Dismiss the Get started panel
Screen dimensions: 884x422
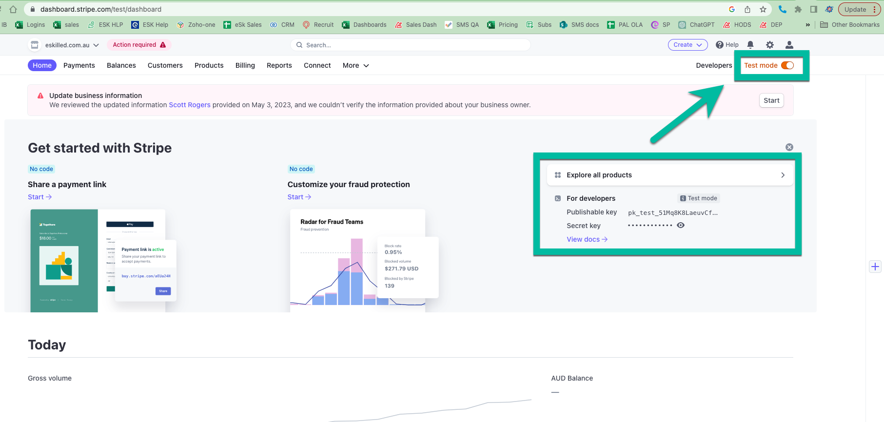789,147
